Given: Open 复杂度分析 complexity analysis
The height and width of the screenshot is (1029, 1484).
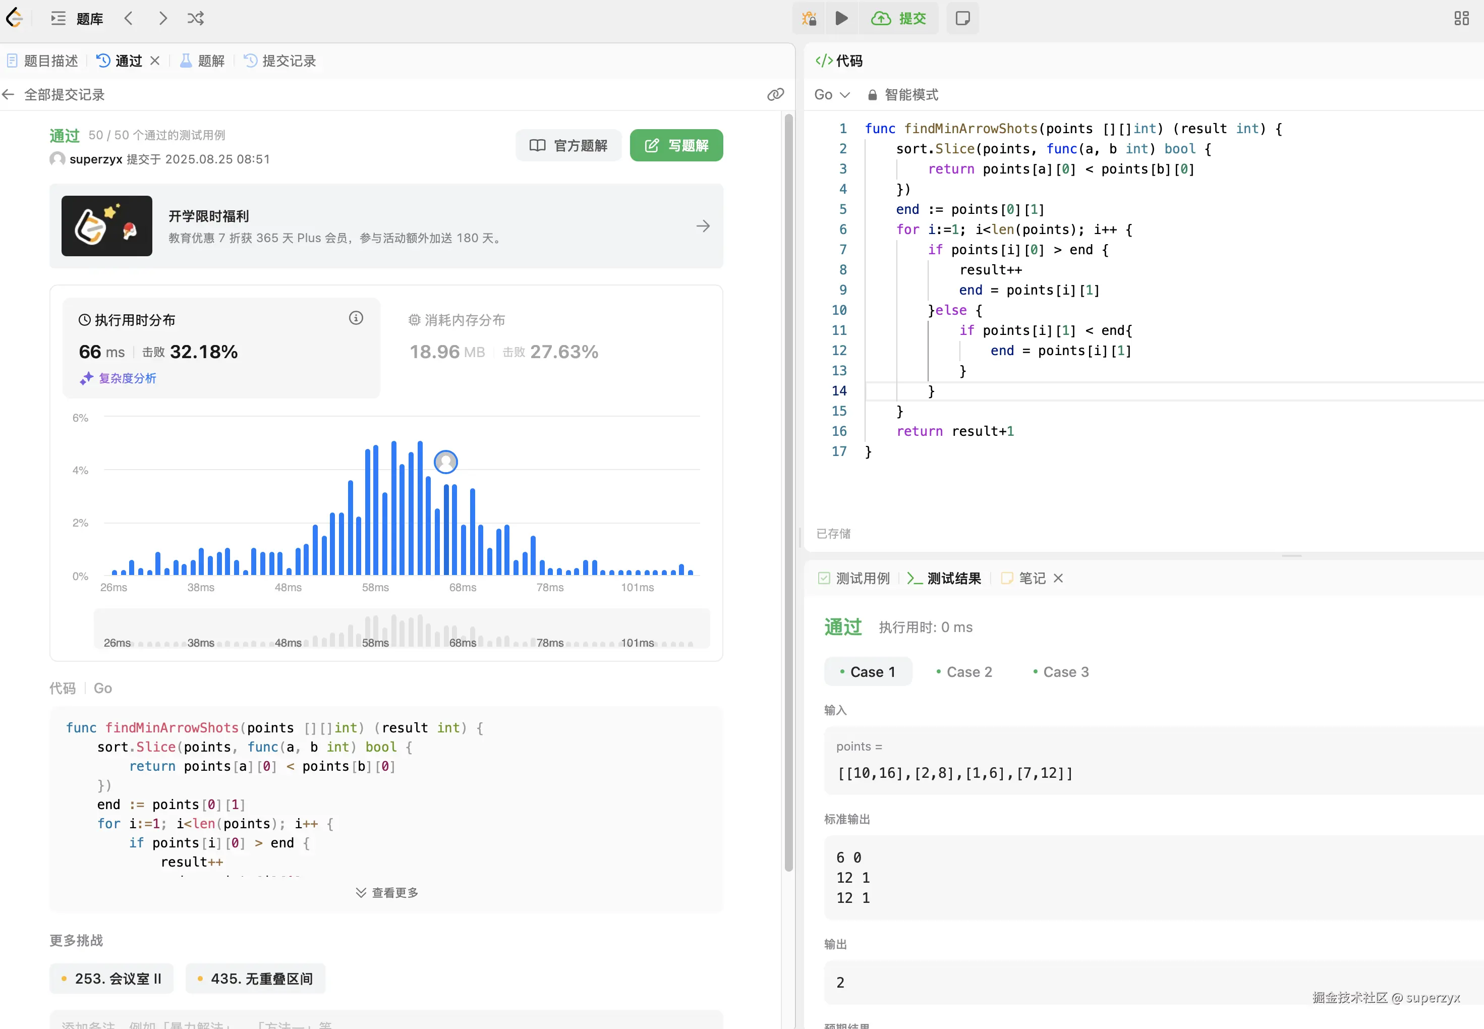Looking at the screenshot, I should pos(119,378).
